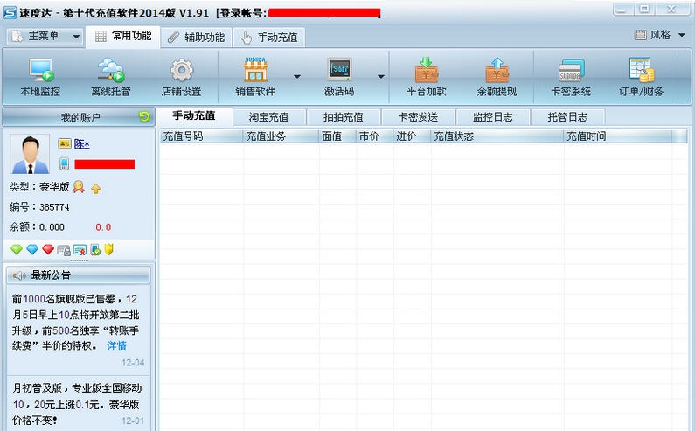
Task: Select the 卡密发送 tab
Action: [418, 117]
